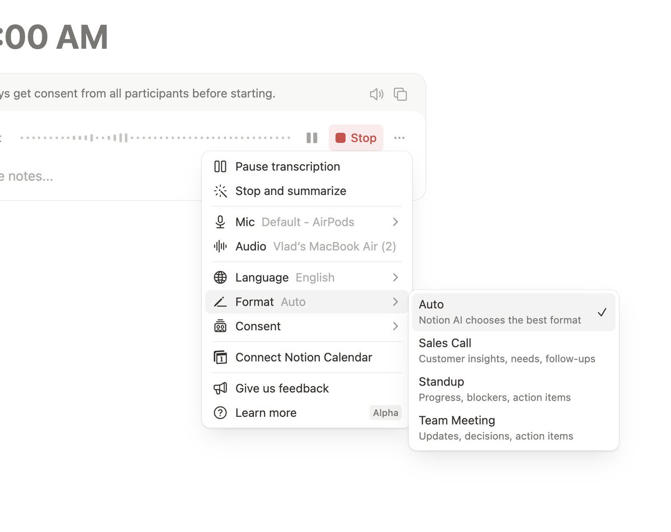This screenshot has height=532, width=671.
Task: Click the sparkle icon for Stop and summarize
Action: [x=220, y=191]
